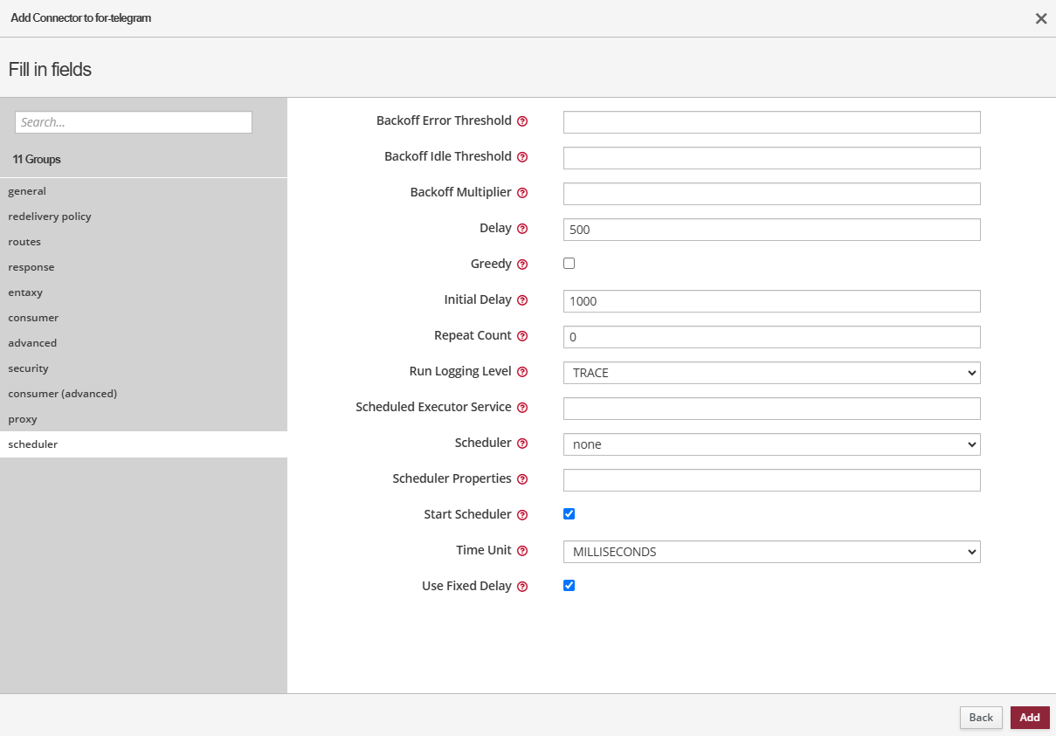Open Time Unit dropdown set to MILLISECONDS
The height and width of the screenshot is (736, 1056).
coord(771,552)
